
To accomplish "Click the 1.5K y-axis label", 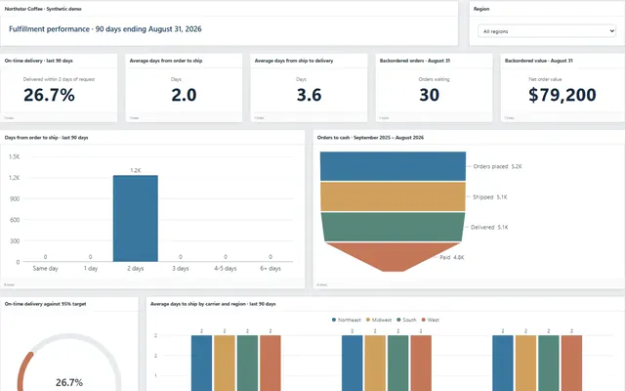I will pos(14,156).
